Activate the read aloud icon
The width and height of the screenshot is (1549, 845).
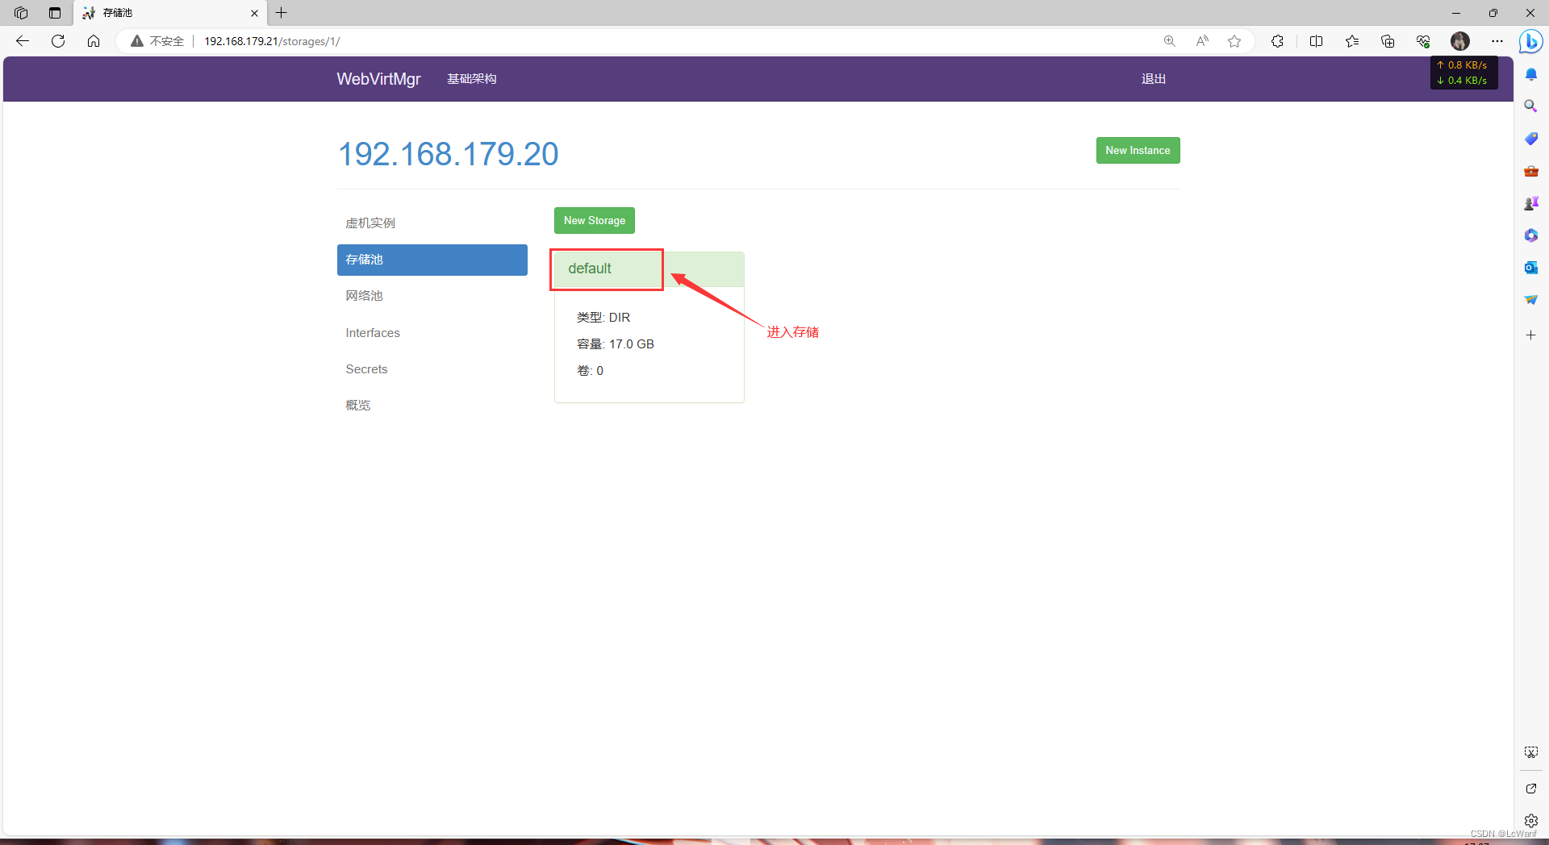click(1202, 41)
